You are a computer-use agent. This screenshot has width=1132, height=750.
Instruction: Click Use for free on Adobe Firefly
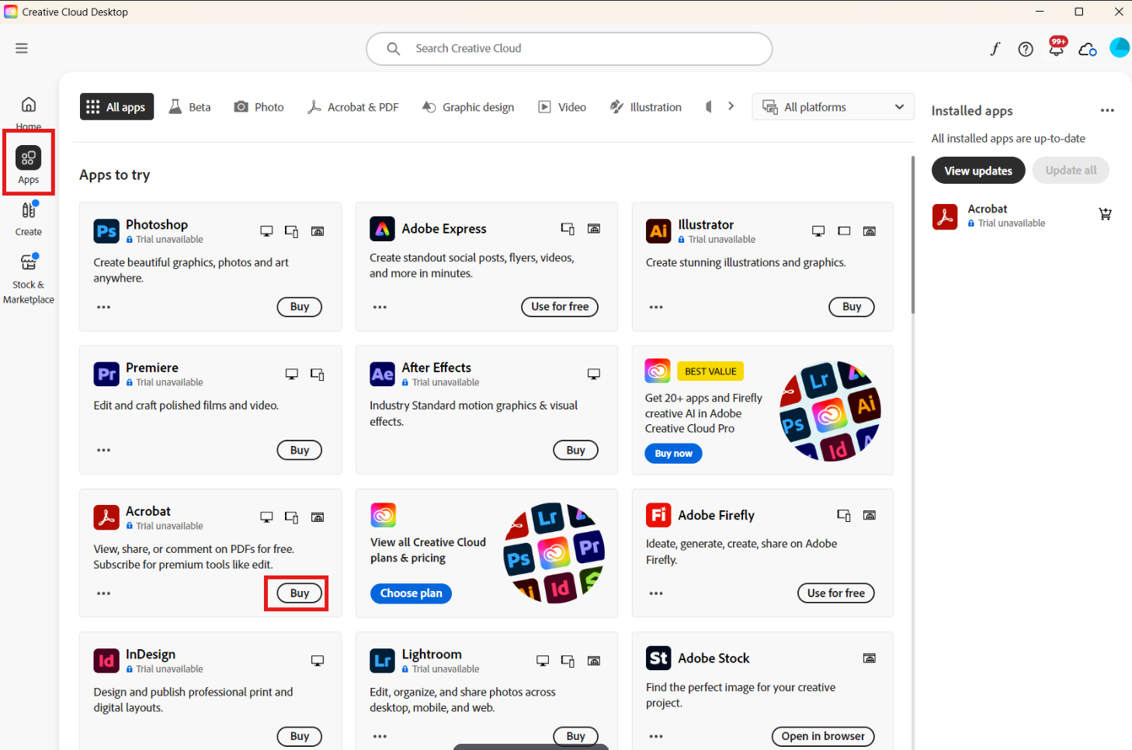click(x=836, y=593)
